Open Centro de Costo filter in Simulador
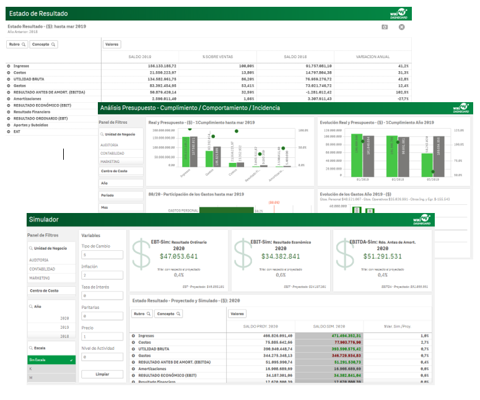Screen dimensions: 480x400 (51, 291)
